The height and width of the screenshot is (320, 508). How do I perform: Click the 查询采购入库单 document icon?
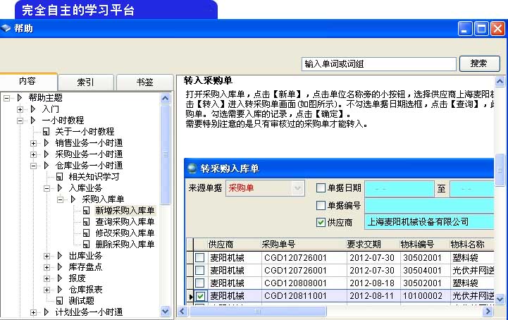(x=87, y=222)
